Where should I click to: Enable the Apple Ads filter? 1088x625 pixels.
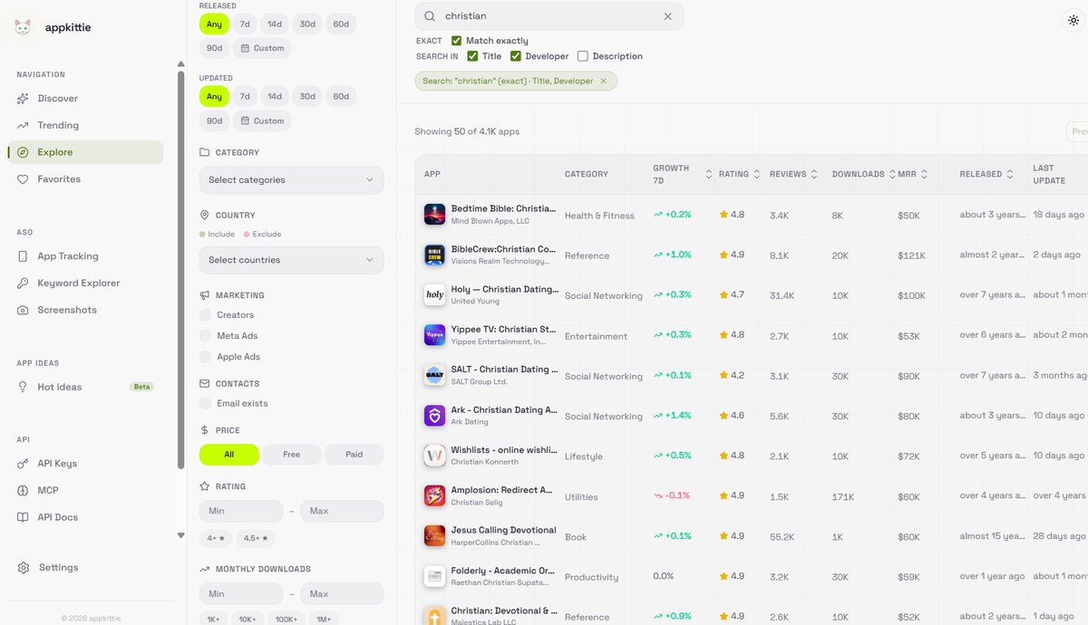pos(205,357)
